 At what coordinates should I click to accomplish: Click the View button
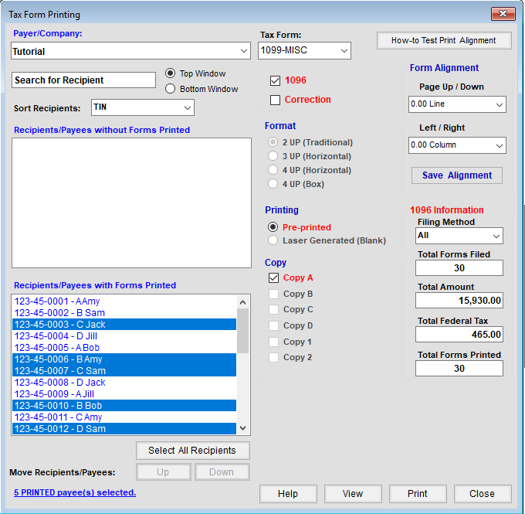tap(353, 494)
